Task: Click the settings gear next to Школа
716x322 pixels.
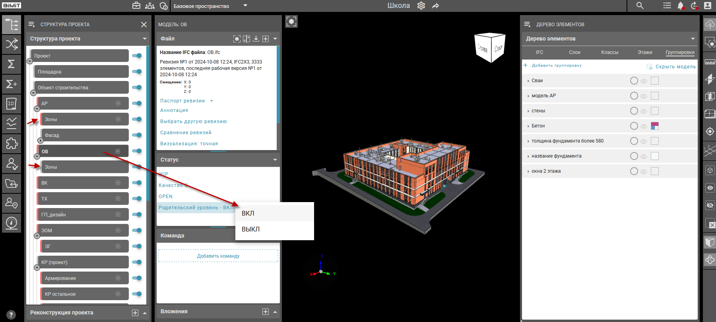Action: [421, 6]
